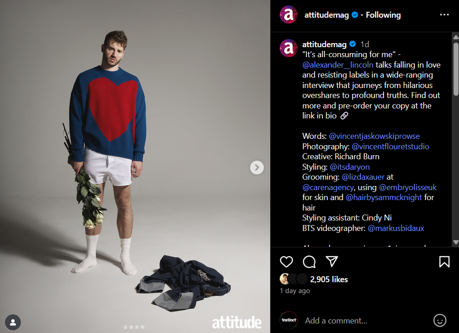Open more options three-dot menu

pyautogui.click(x=444, y=15)
